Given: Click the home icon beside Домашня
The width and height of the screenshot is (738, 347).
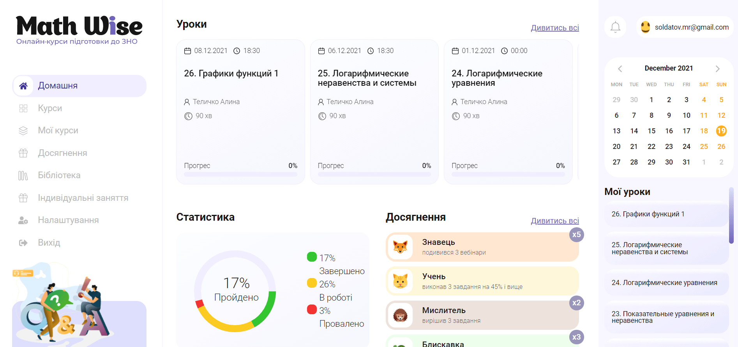Looking at the screenshot, I should (23, 86).
